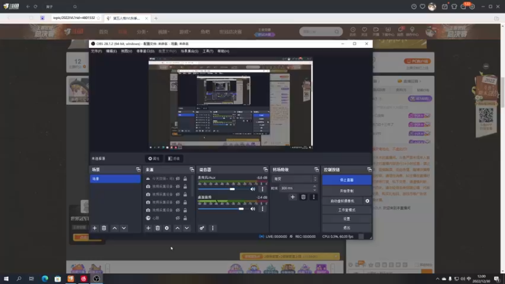Image resolution: width=505 pixels, height=284 pixels.
Task: Float the 混音器 dock panel
Action: point(265,169)
